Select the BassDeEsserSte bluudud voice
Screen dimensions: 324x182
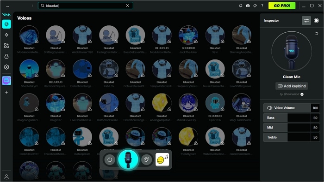pos(135,35)
